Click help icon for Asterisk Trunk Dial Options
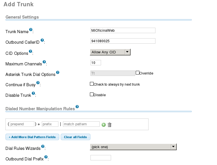 tap(58, 73)
